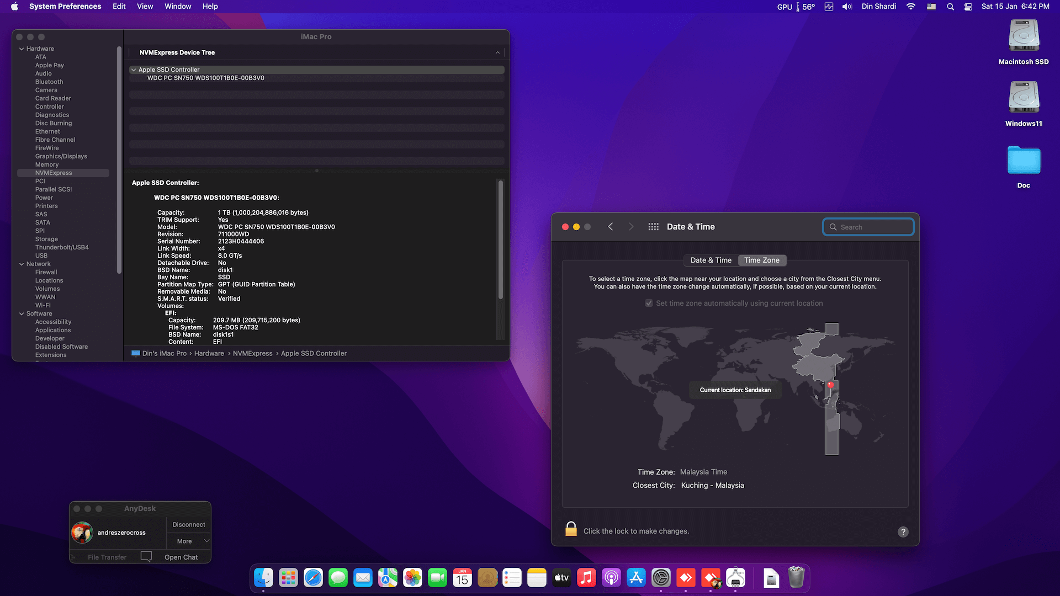
Task: Open the View menu
Action: pos(145,7)
